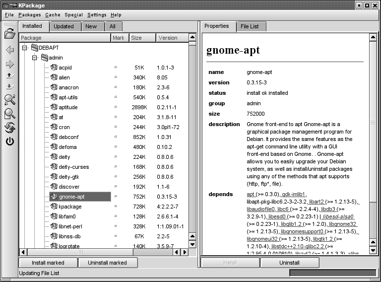Image resolution: width=381 pixels, height=282 pixels.
Task: Click the back arrow toolbar icon
Action: pyautogui.click(x=10, y=50)
